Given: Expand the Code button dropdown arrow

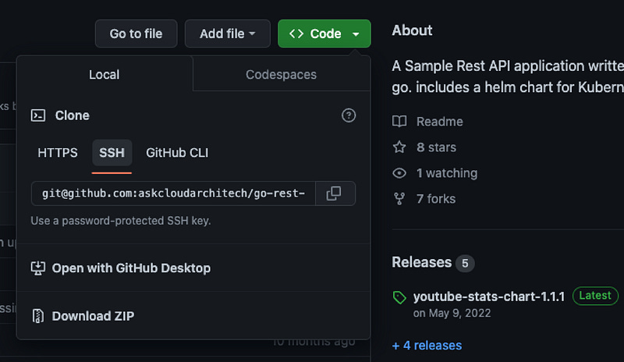Looking at the screenshot, I should [356, 34].
